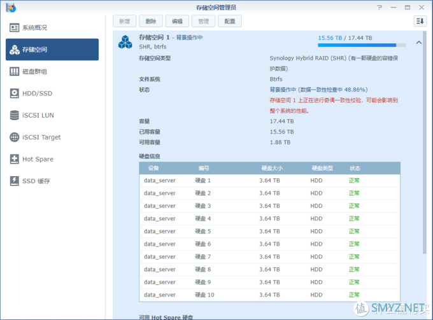Click the 存储空间 cubes sidebar icon
Viewport: 433px width, 320px height.
[15, 50]
